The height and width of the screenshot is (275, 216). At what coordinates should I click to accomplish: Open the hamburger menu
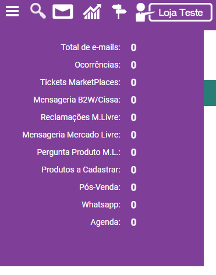tap(12, 11)
